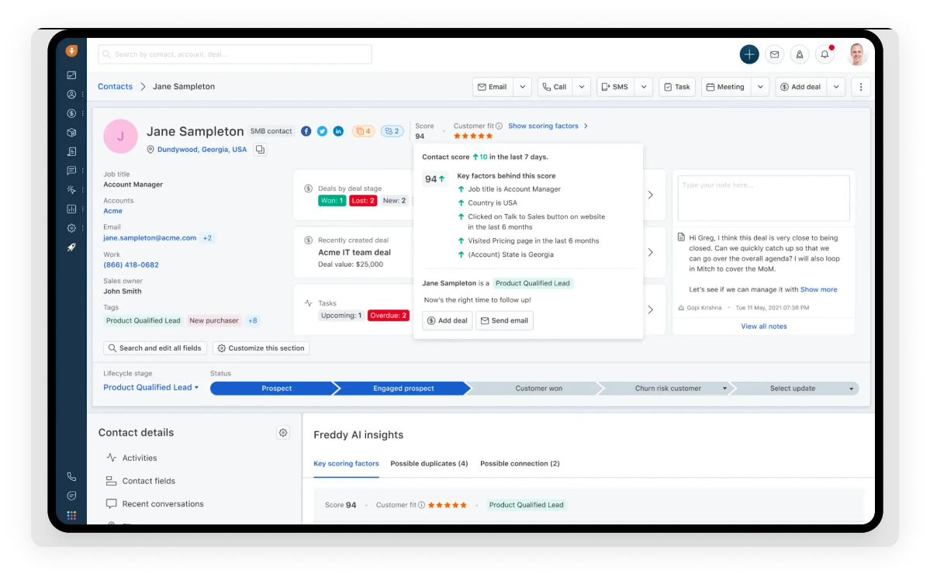This screenshot has width=930, height=581.
Task: Expand the SMS button dropdown arrow
Action: pos(644,87)
